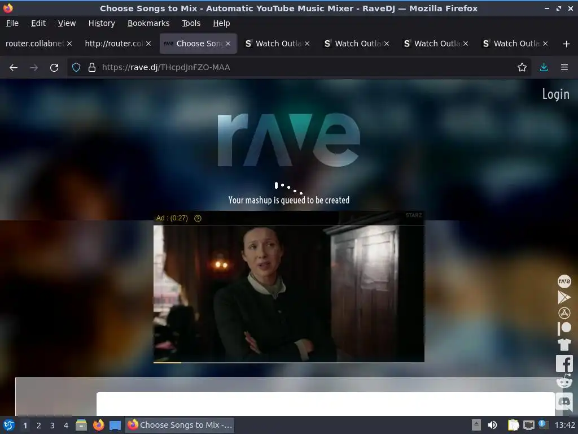Click the ad info question mark icon
Screen dimensions: 578x434
pos(198,219)
